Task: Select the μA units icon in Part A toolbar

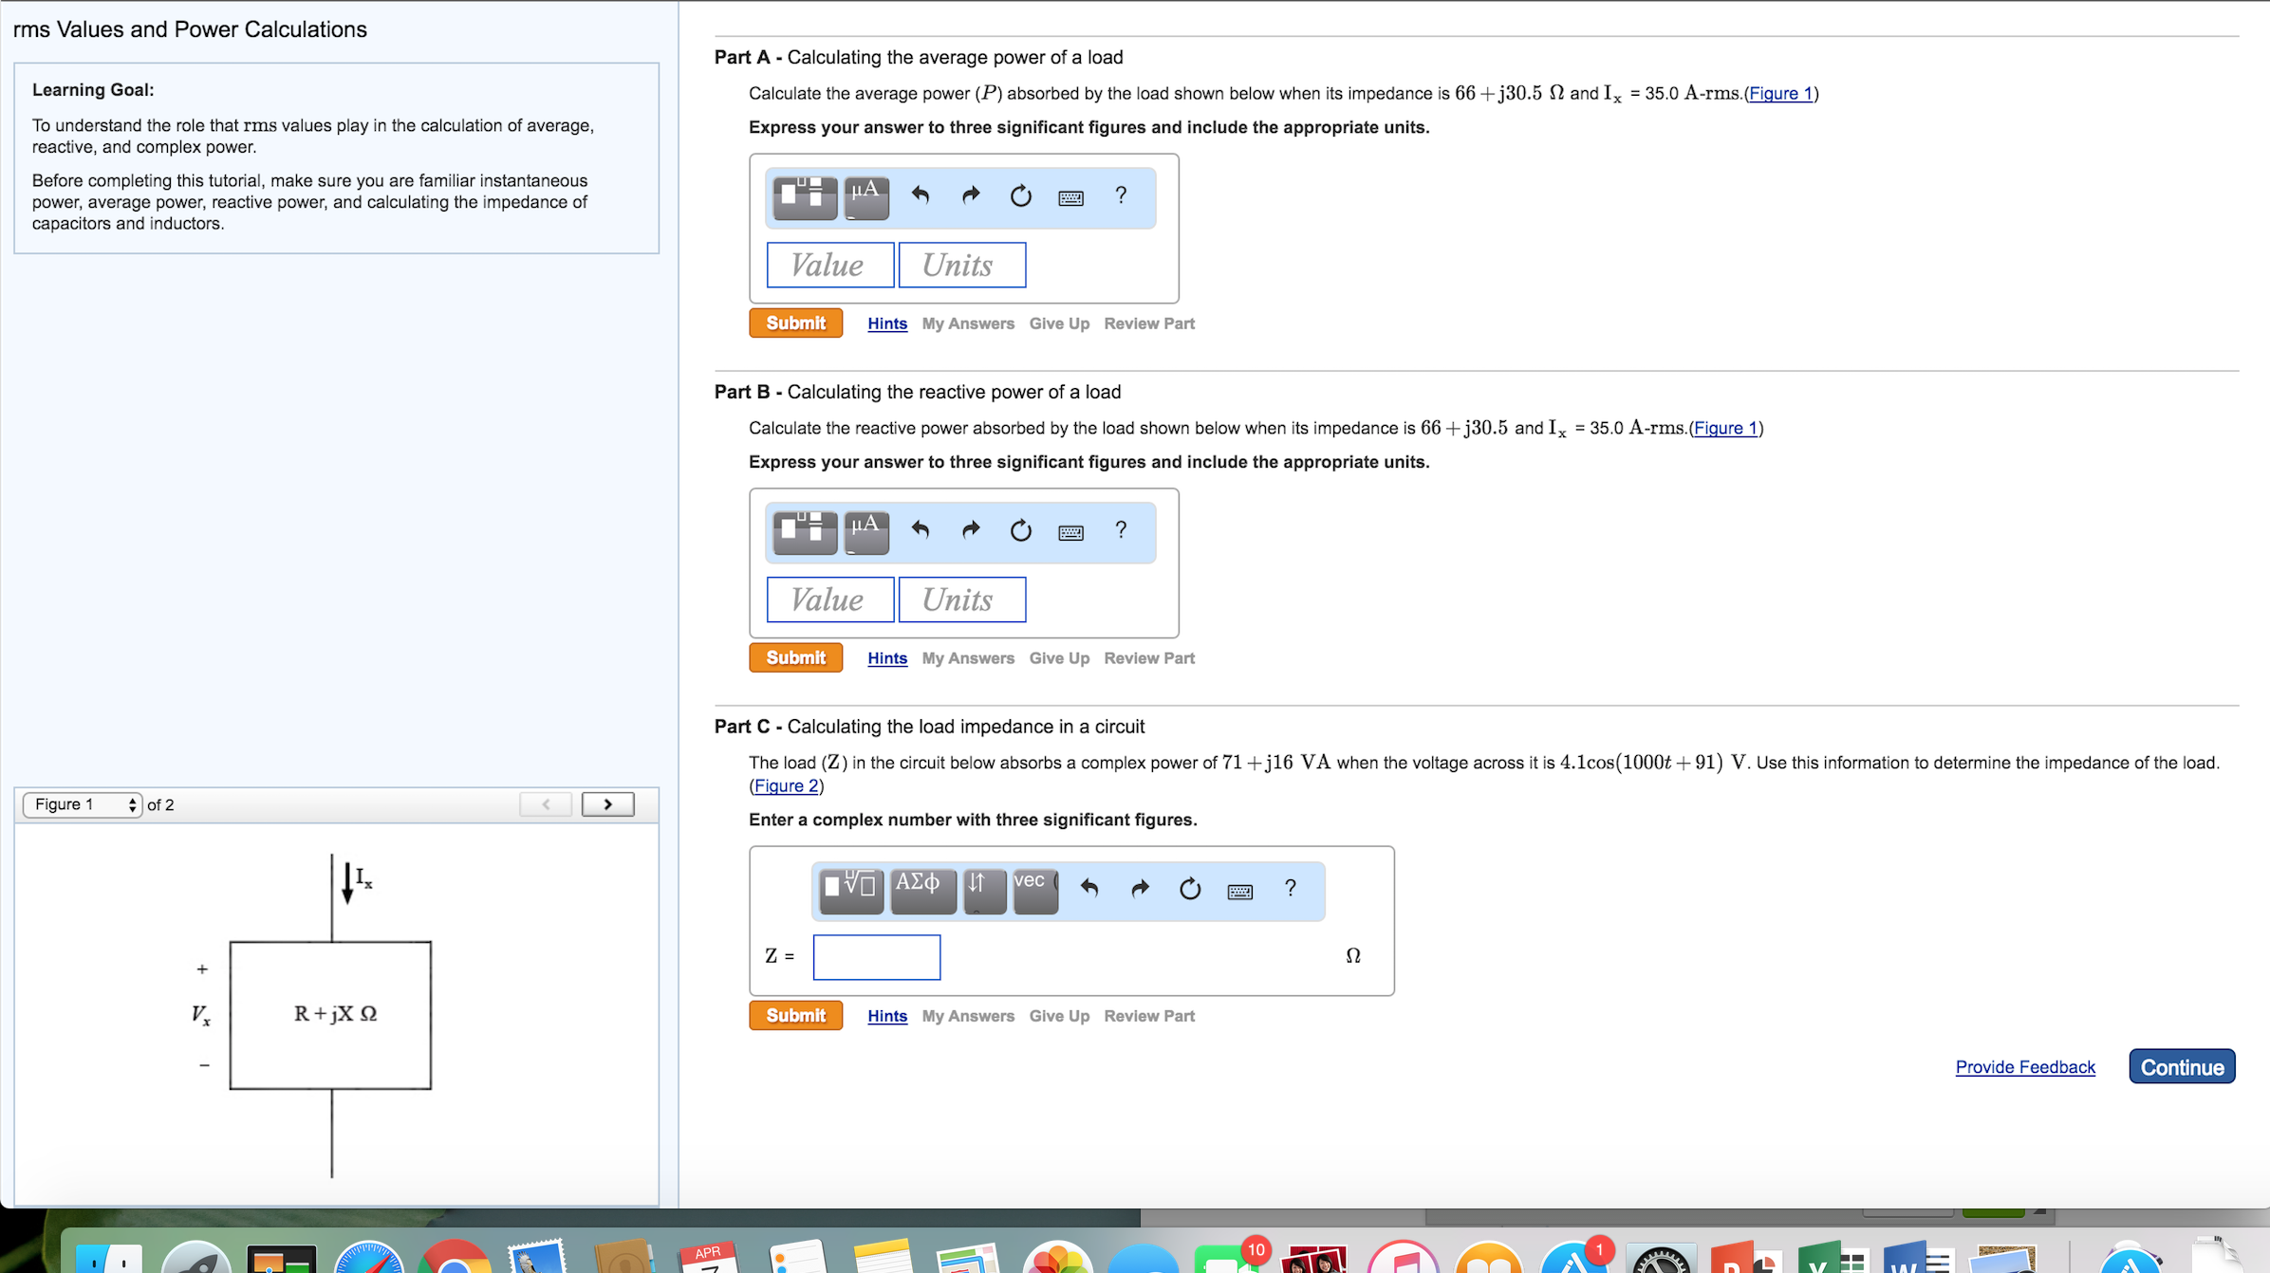Action: [865, 196]
